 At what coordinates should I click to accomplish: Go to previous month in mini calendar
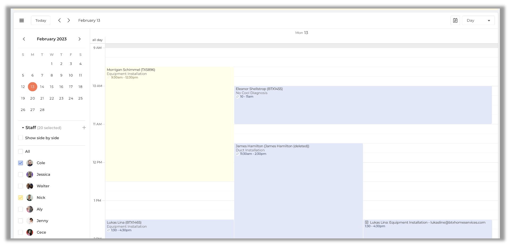(x=24, y=39)
